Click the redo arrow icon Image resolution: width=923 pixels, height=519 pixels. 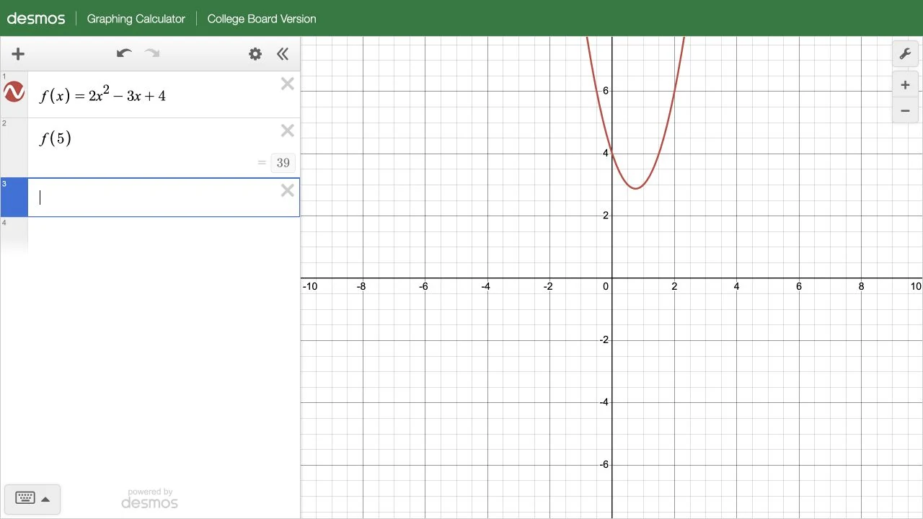(x=152, y=53)
